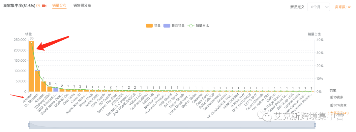356x132 pixels.
Task: Click the question mark help icon
Action: click(x=38, y=6)
